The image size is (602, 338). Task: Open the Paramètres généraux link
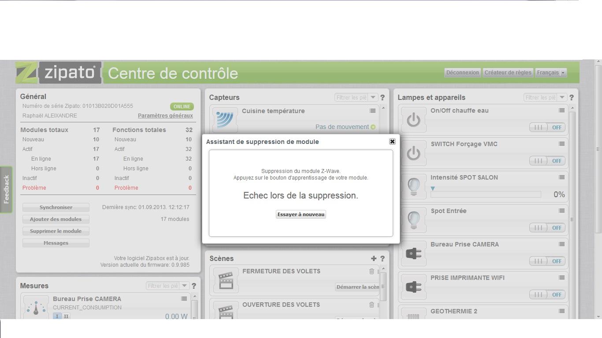click(165, 116)
